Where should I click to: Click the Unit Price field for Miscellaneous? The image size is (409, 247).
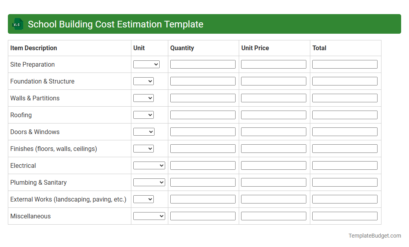pos(273,216)
